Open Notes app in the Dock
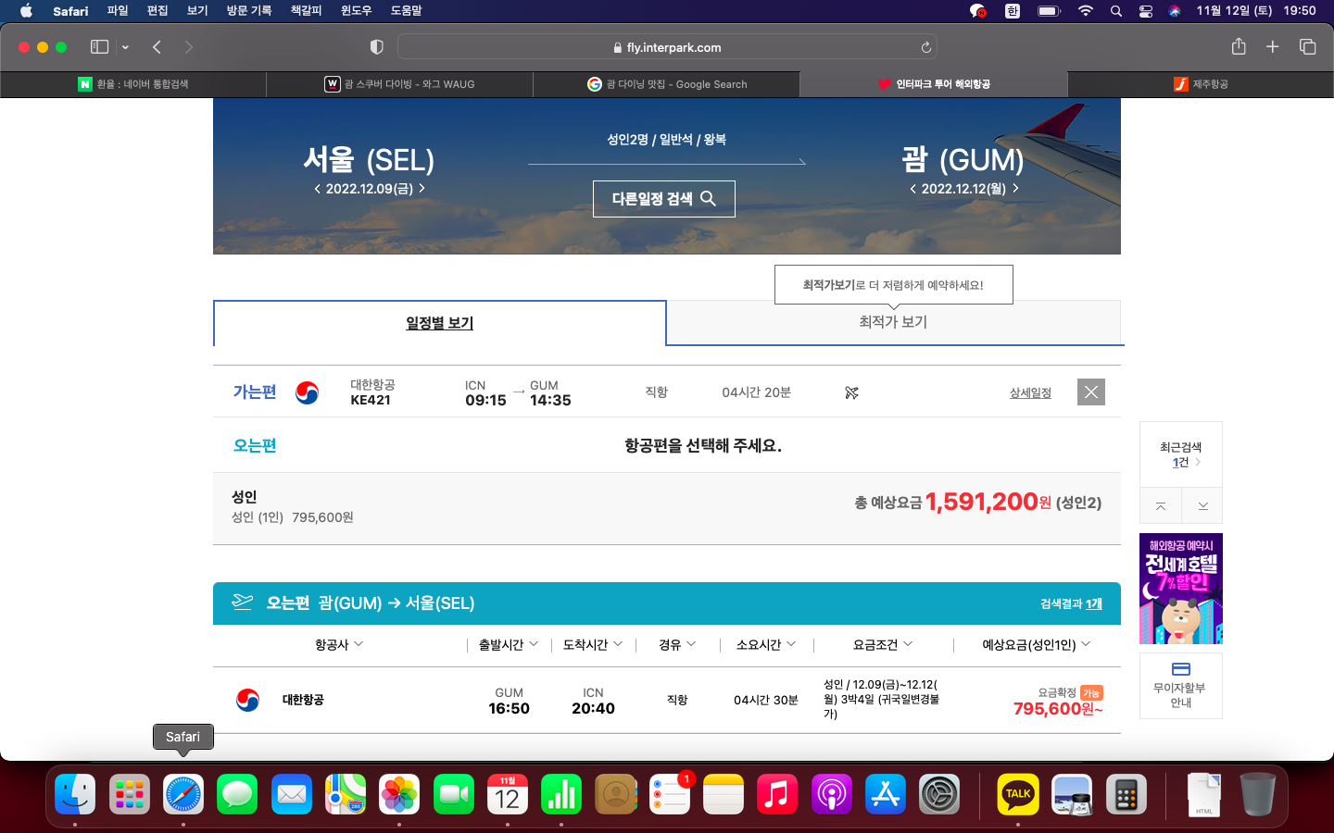This screenshot has height=833, width=1334. [724, 794]
